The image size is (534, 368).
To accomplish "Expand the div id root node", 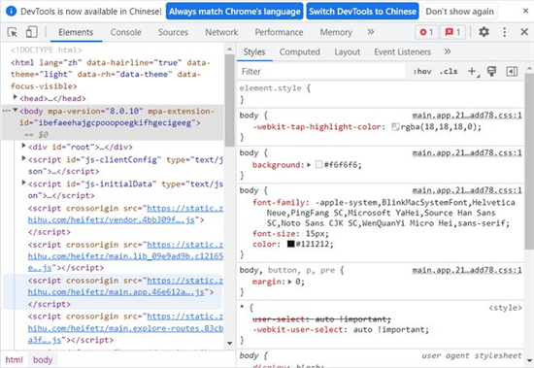I will tap(23, 146).
